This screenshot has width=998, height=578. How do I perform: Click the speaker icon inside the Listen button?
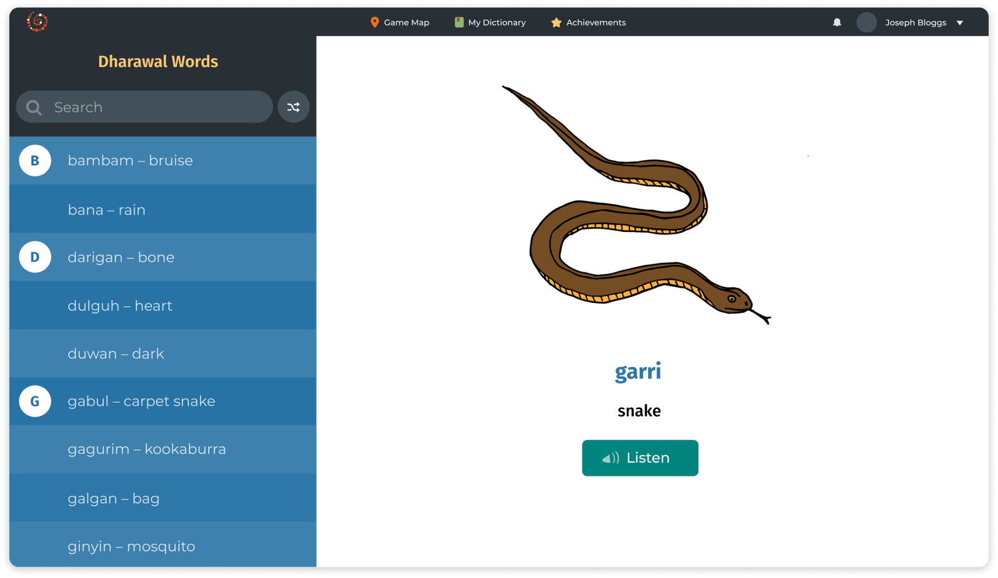[609, 458]
